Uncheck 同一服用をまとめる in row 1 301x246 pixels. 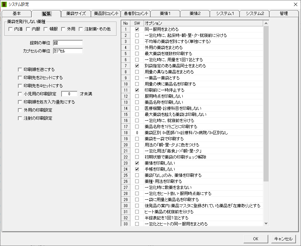pos(137,29)
